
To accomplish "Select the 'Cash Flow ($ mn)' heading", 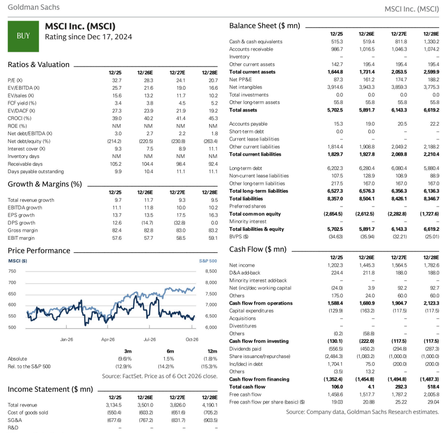I will pyautogui.click(x=258, y=250).
